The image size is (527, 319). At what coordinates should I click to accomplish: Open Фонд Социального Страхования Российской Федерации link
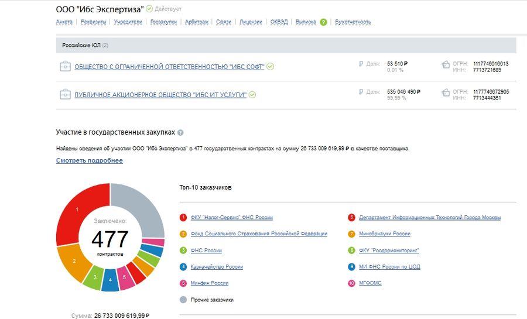pyautogui.click(x=259, y=234)
